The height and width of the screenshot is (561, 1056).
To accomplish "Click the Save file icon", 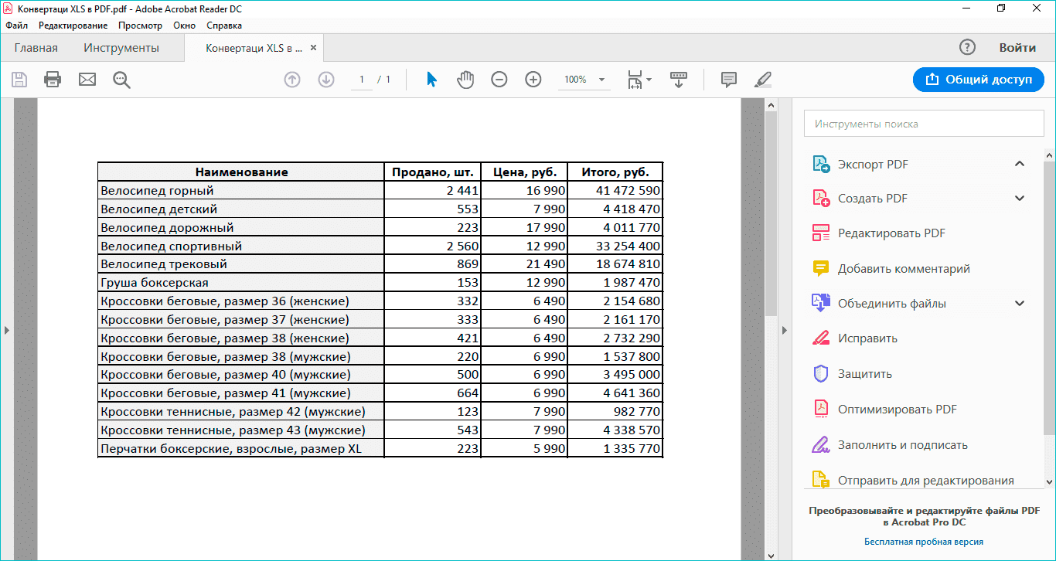I will pos(19,79).
